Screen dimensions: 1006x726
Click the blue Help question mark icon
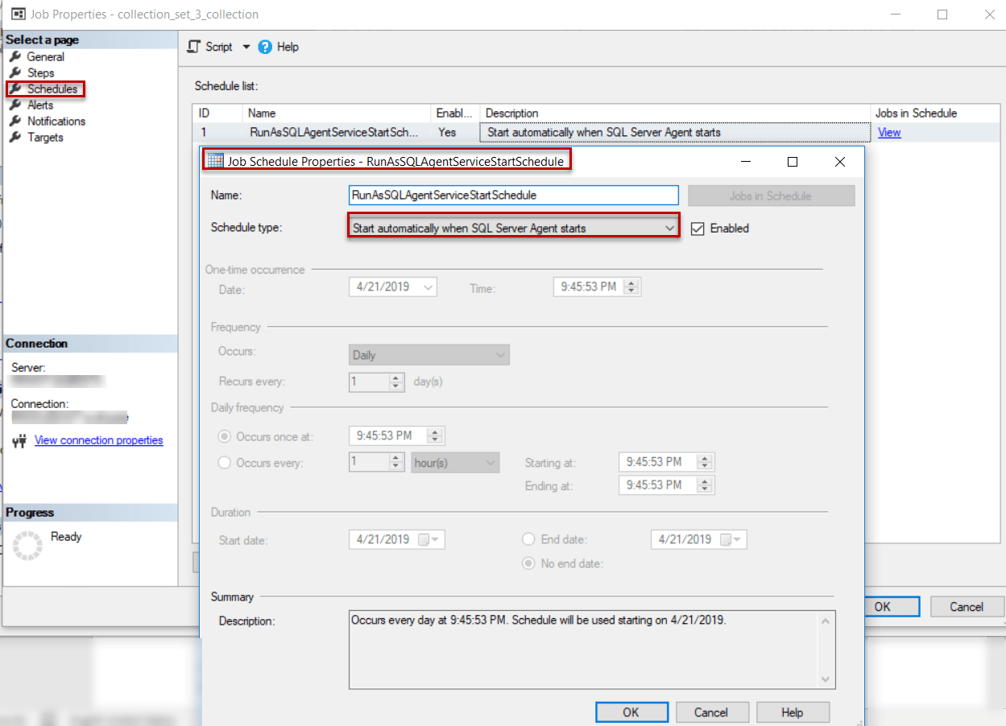coord(265,46)
